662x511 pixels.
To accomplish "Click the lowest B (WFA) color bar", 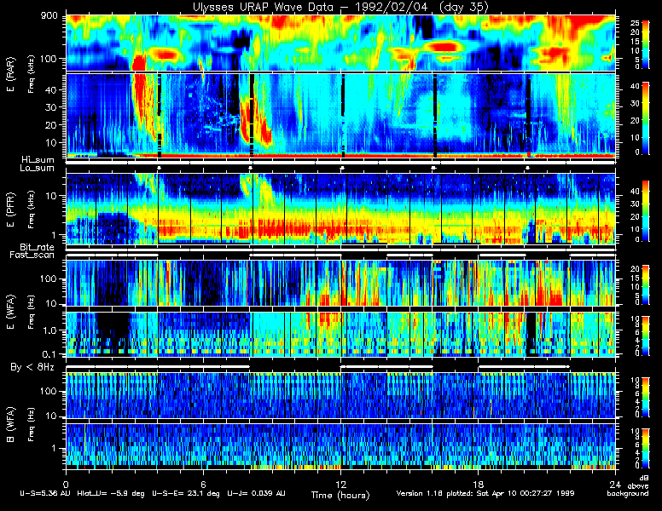I will tap(646, 448).
